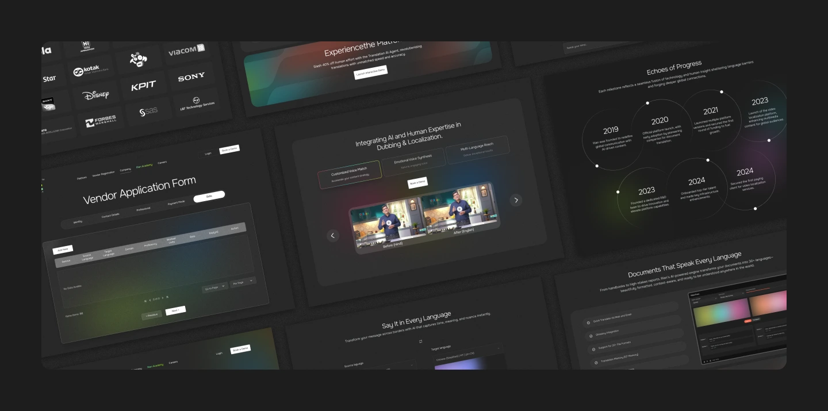828x411 pixels.
Task: Select the 2024 top-tier talent milestone
Action: (x=696, y=189)
